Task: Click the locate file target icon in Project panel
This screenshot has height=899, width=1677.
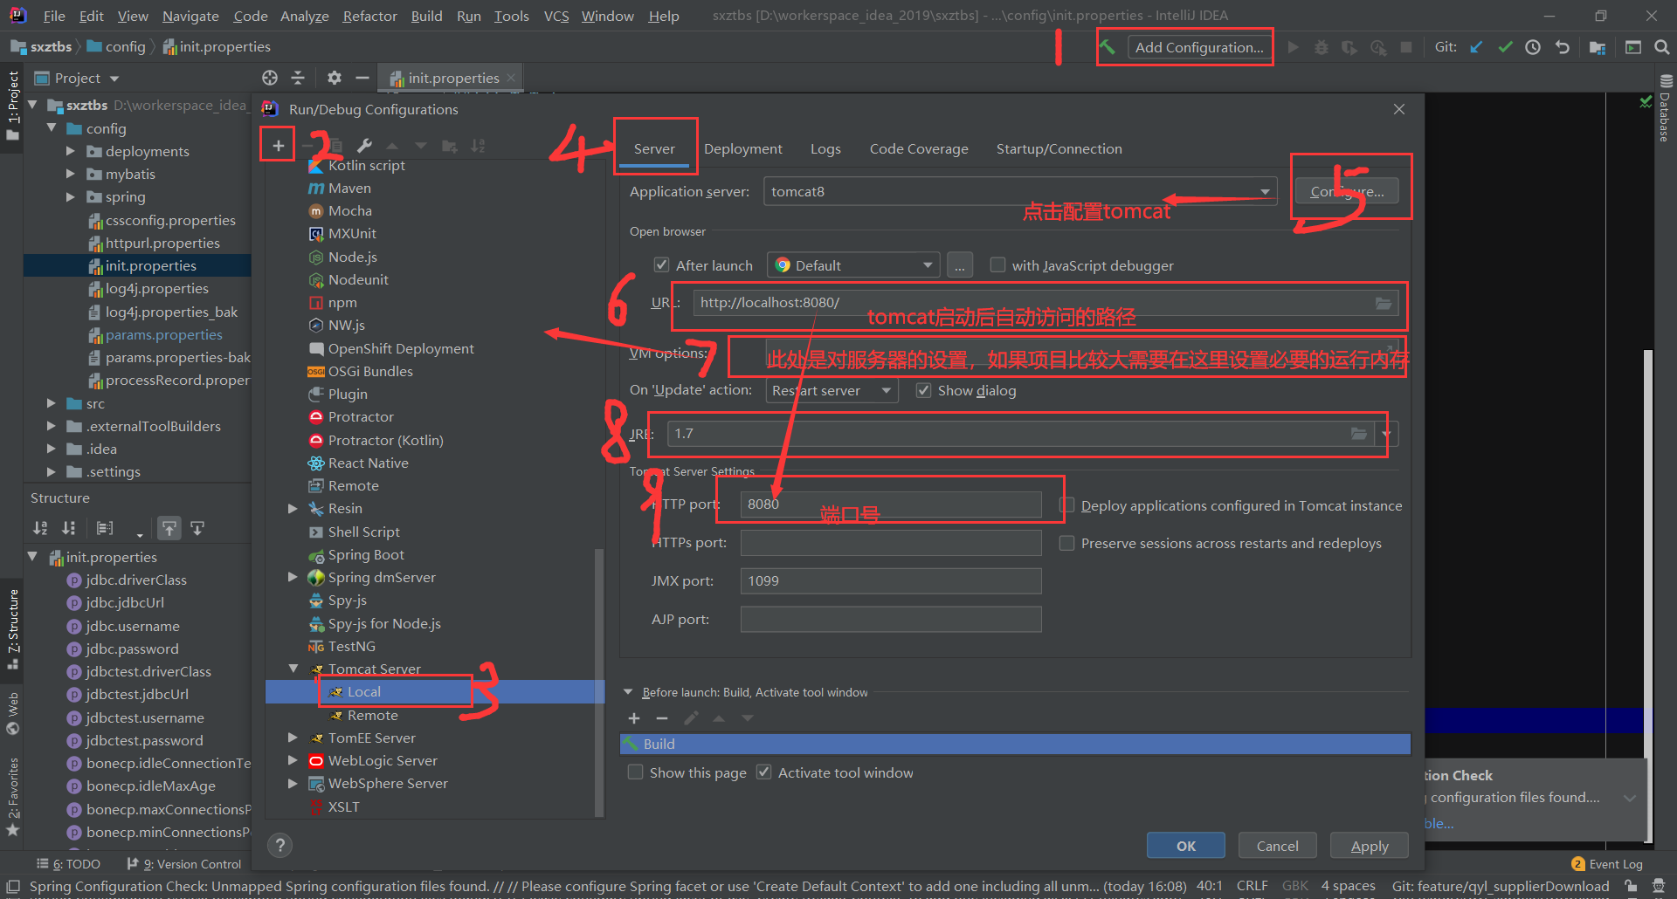Action: [x=270, y=78]
